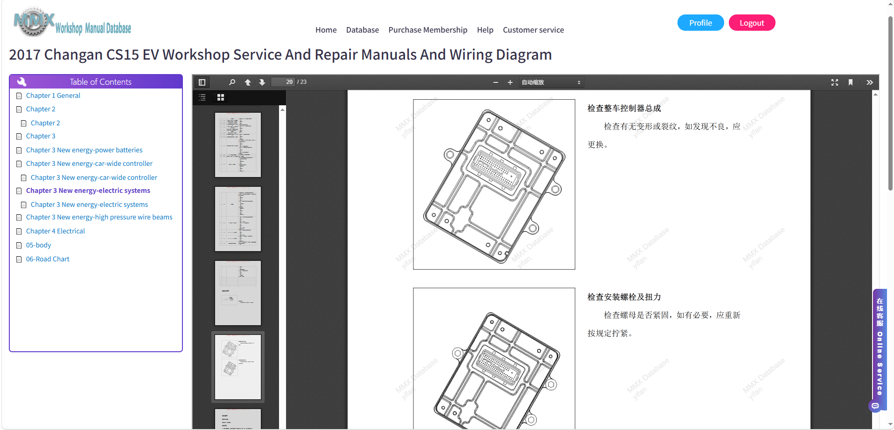Click document icon beside 05-body

click(x=19, y=246)
